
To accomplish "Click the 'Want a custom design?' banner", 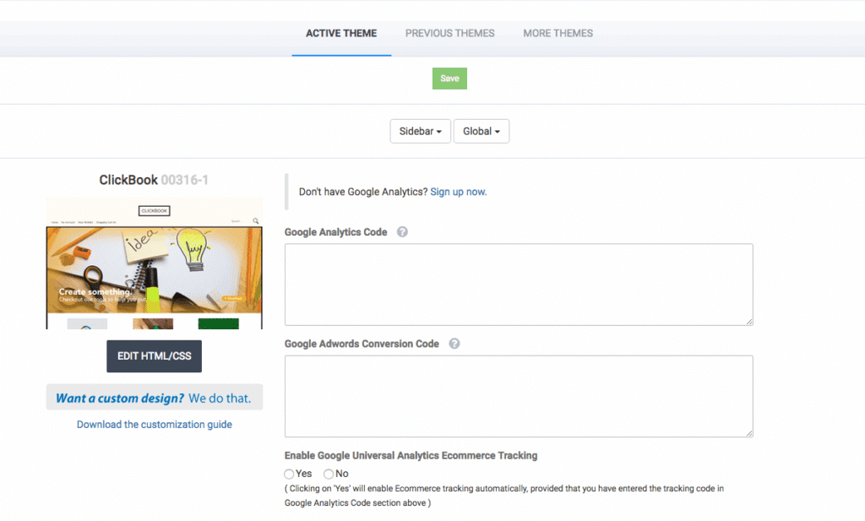I will (155, 398).
